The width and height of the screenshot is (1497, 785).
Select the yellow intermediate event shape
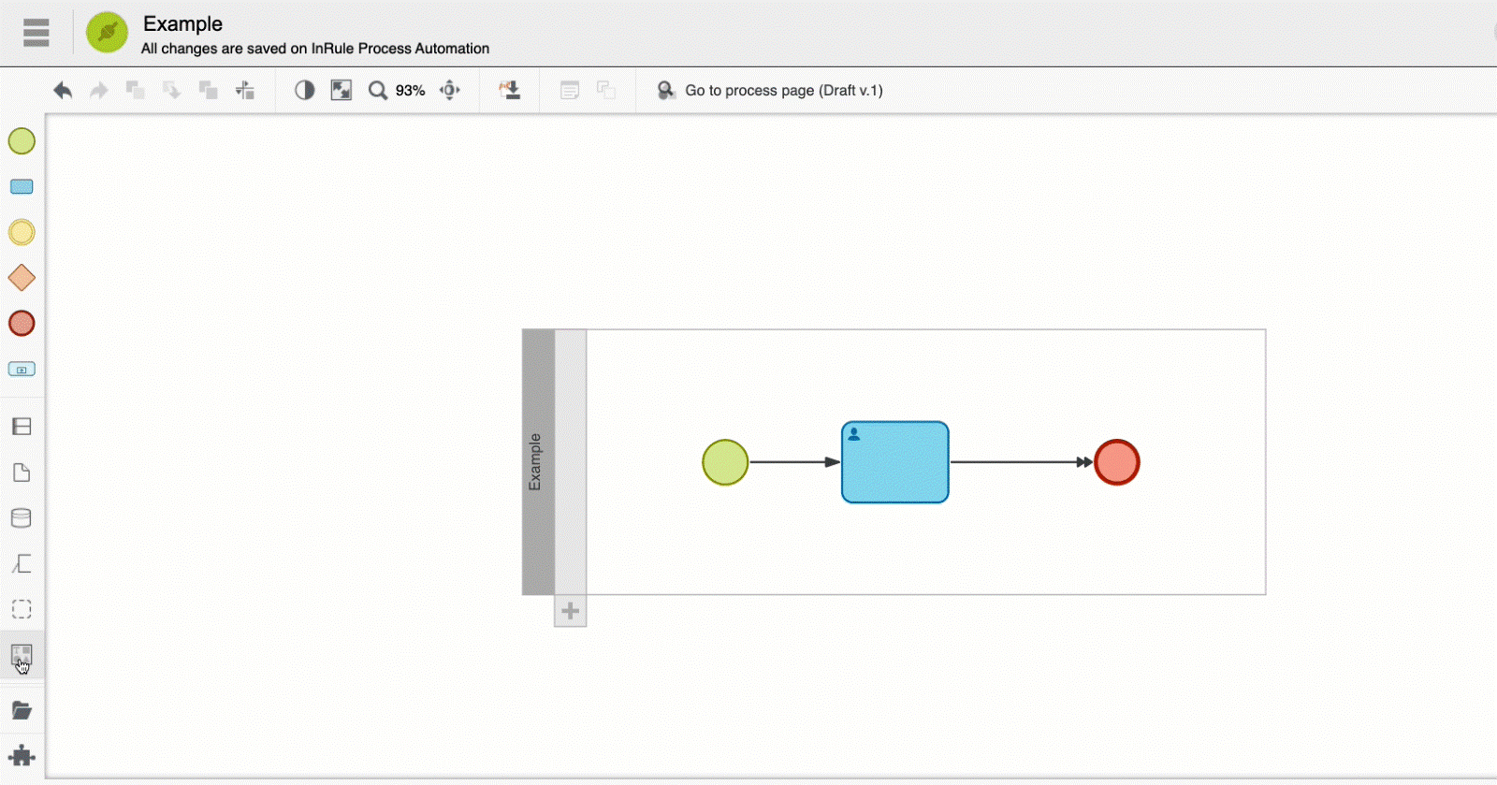click(x=22, y=233)
